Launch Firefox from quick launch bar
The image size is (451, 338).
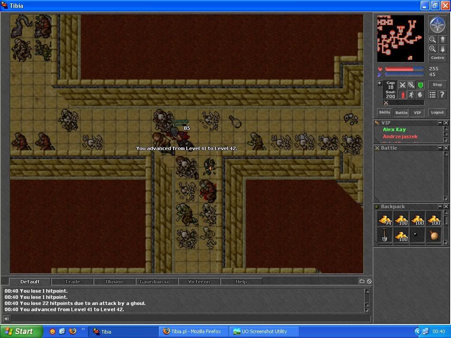coord(73,331)
